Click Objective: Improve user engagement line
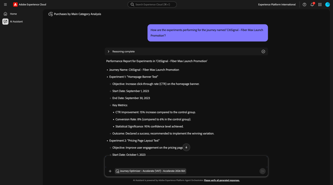This screenshot has height=185, width=333. pos(147,148)
